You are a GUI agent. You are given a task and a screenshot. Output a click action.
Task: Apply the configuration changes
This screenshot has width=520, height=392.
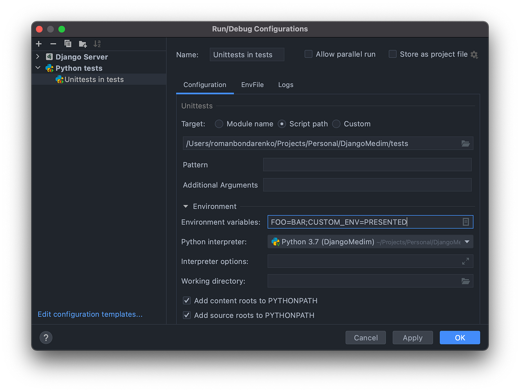pos(412,337)
